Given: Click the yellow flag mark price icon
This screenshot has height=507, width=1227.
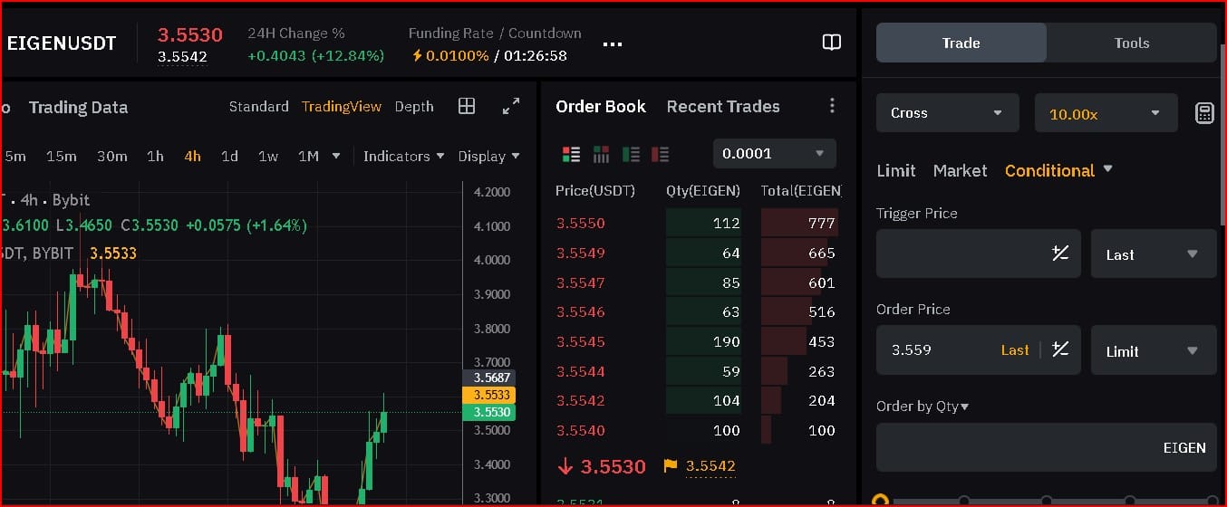Looking at the screenshot, I should (671, 466).
